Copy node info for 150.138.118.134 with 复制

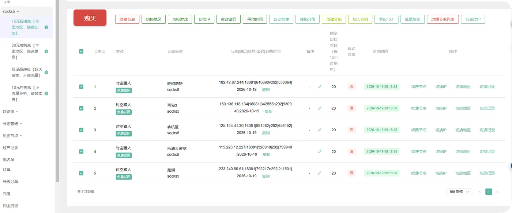268,111
